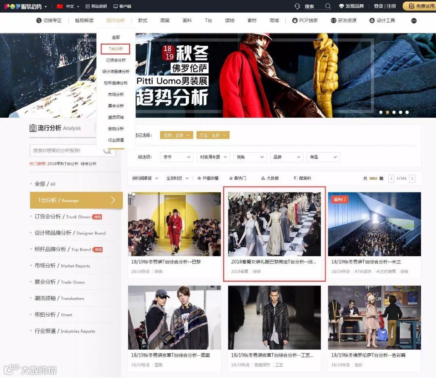The image size is (436, 378).
Task: Open 素材 navigation item
Action: coord(252,21)
